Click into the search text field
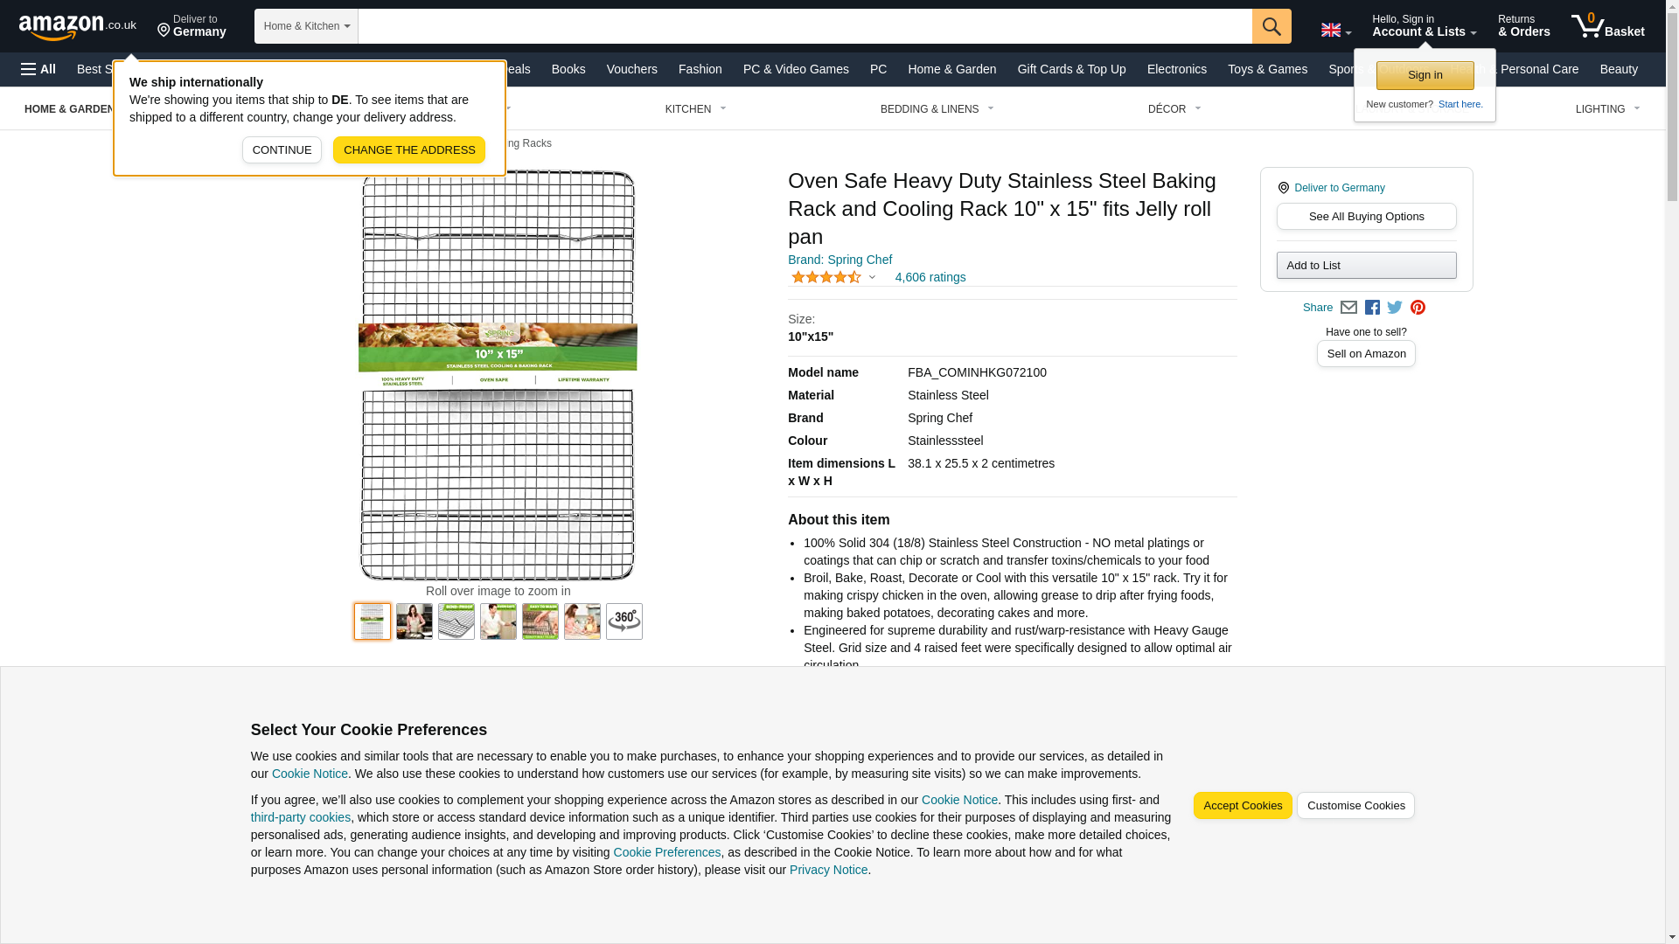This screenshot has width=1679, height=944. (x=805, y=26)
